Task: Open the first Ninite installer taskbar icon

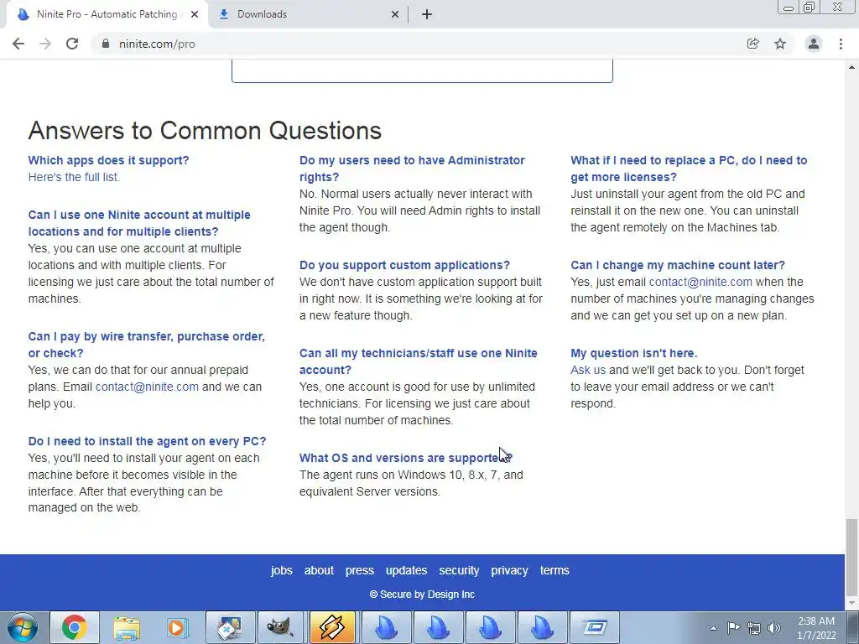Action: click(386, 627)
